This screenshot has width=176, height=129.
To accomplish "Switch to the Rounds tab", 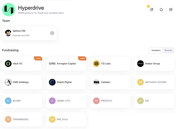I will pyautogui.click(x=168, y=50).
